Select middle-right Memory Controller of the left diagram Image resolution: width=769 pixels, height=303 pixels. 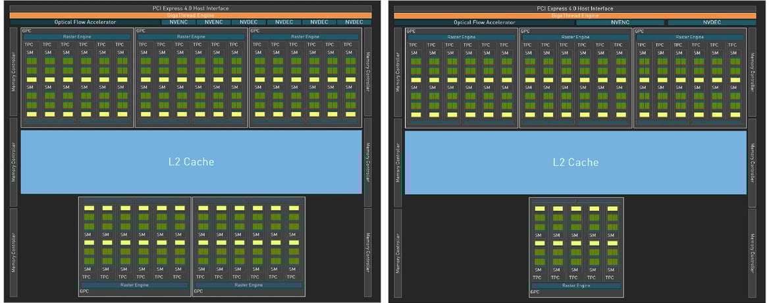(x=368, y=162)
